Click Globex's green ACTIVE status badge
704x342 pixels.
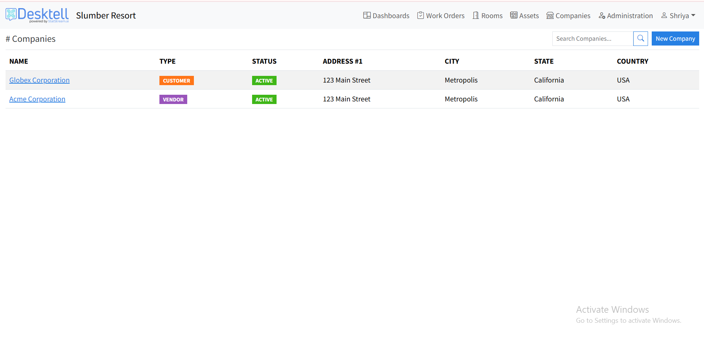(264, 81)
